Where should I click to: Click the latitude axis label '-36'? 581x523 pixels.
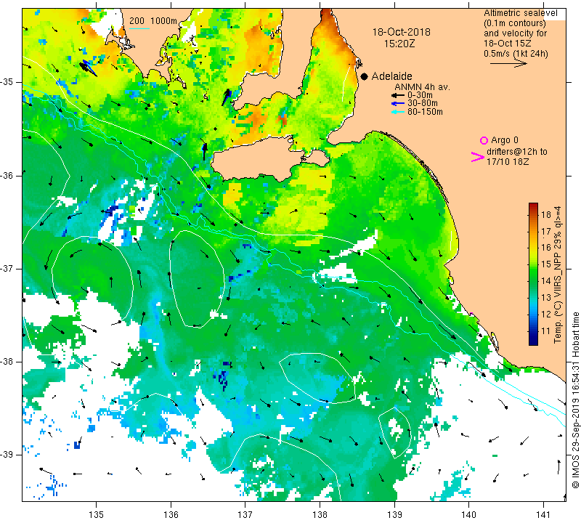pyautogui.click(x=7, y=175)
